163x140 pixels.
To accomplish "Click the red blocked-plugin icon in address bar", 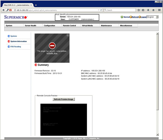I will coord(10,10).
